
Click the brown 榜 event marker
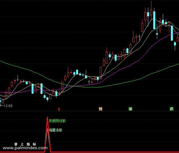pos(100,109)
